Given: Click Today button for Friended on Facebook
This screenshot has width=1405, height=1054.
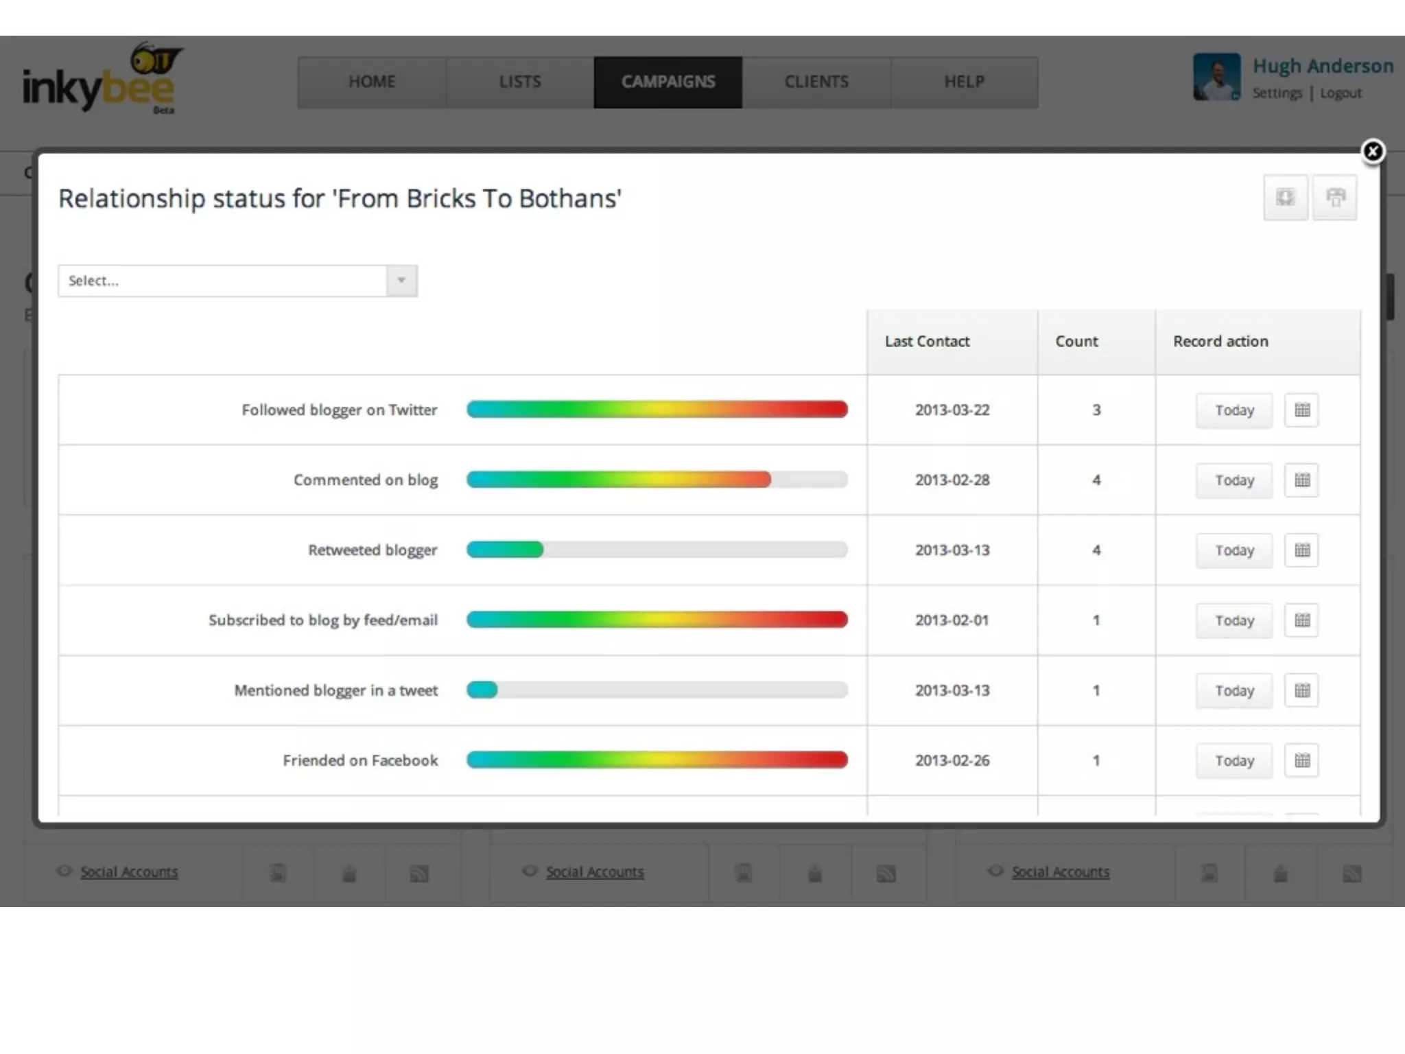Looking at the screenshot, I should pos(1233,760).
